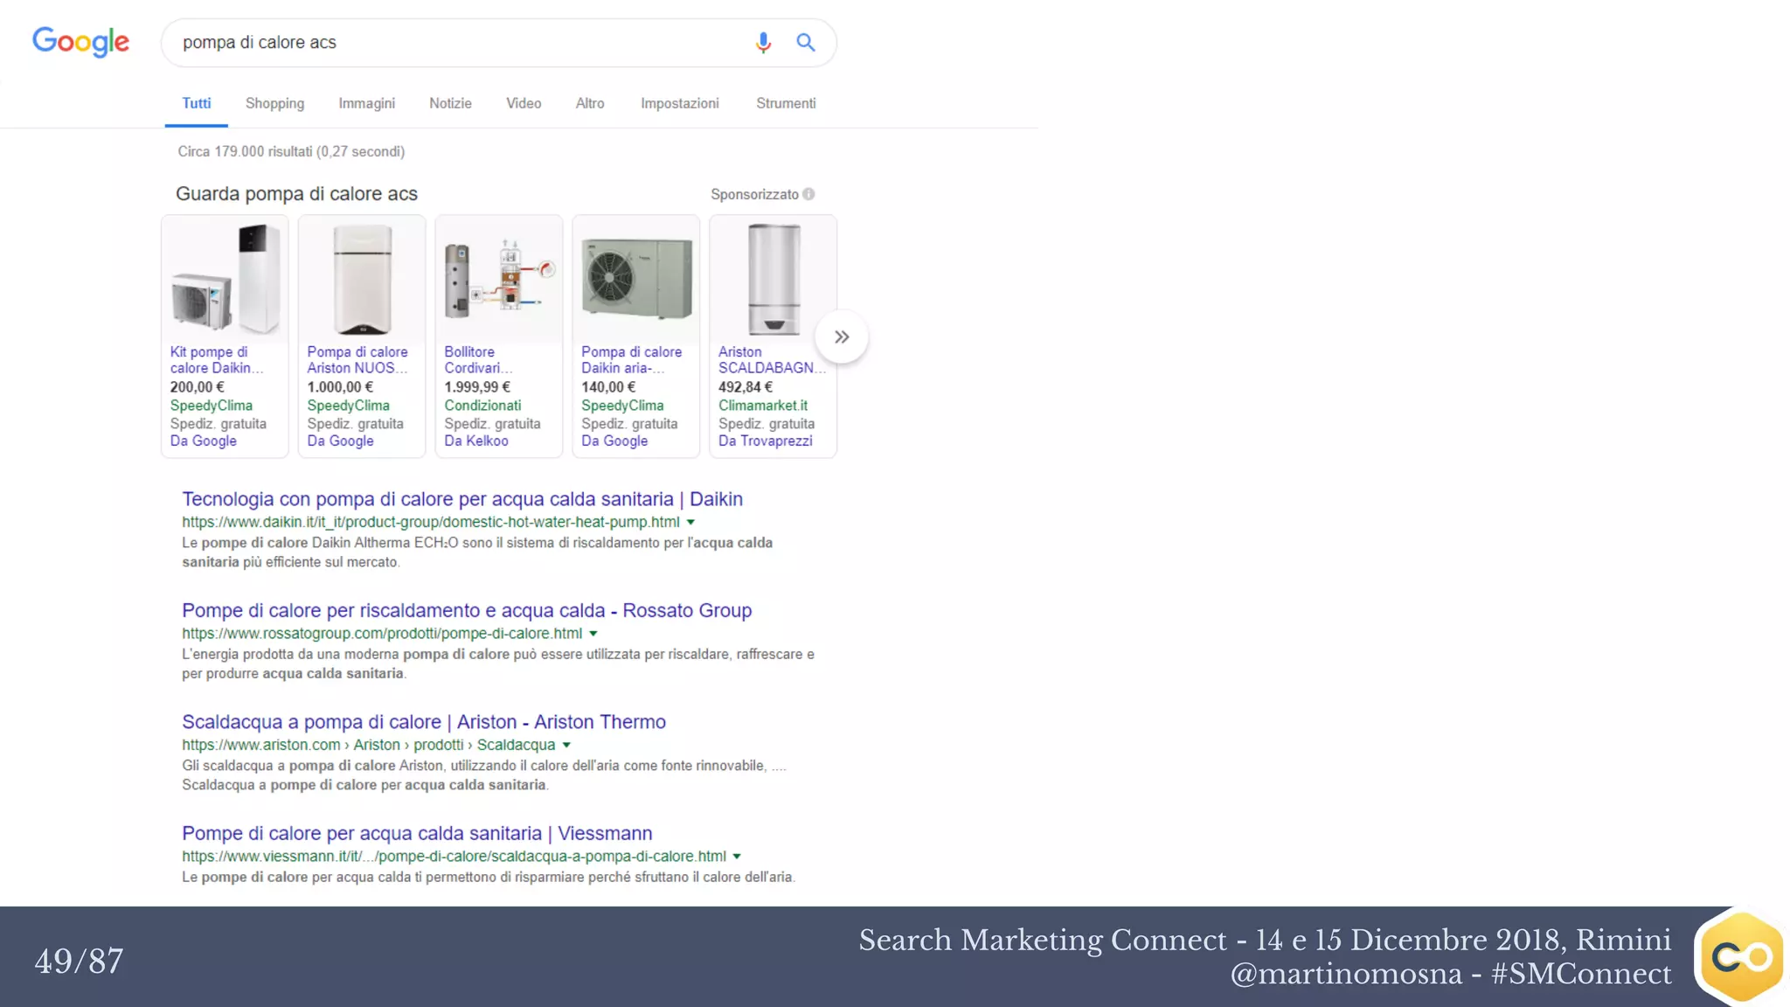Open Impostazioni menu
Screen dimensions: 1790x1007
coord(679,103)
